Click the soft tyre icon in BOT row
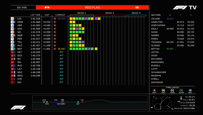 point(55,49)
